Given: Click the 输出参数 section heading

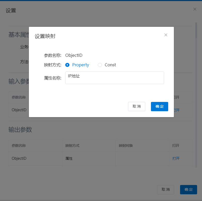Looking at the screenshot, I should [20, 130].
